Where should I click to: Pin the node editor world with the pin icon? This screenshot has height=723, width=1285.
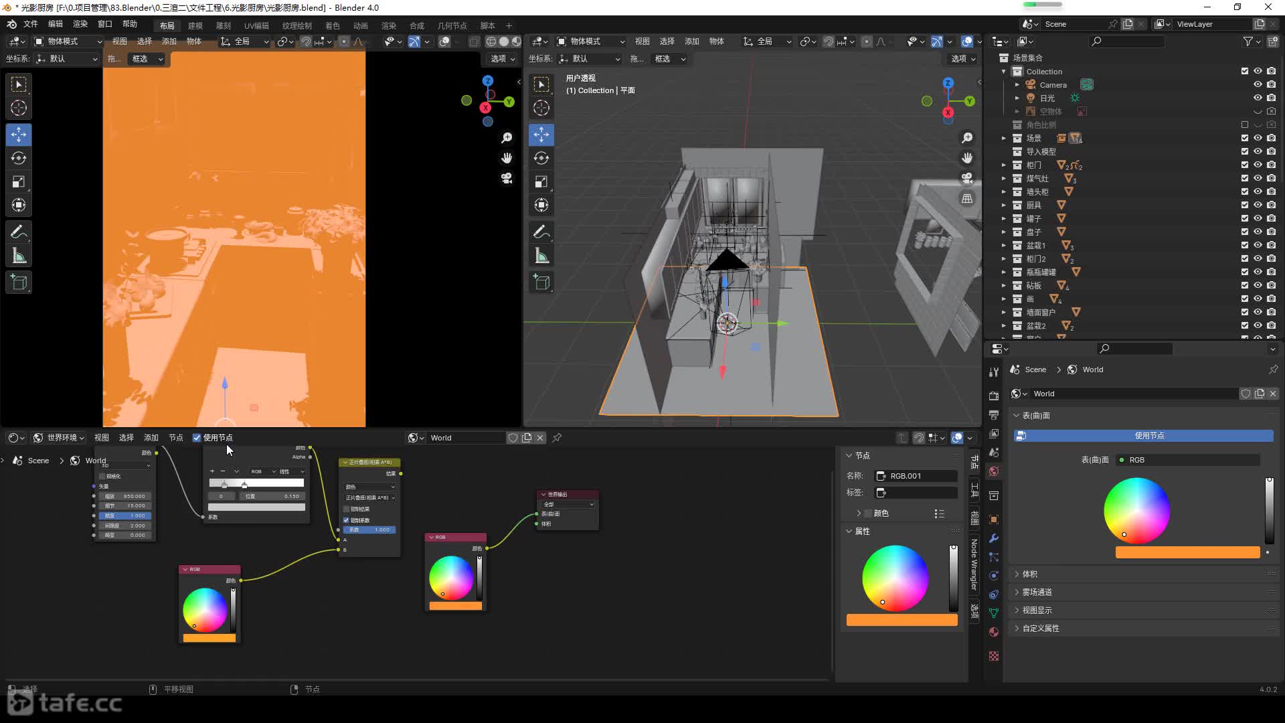557,438
